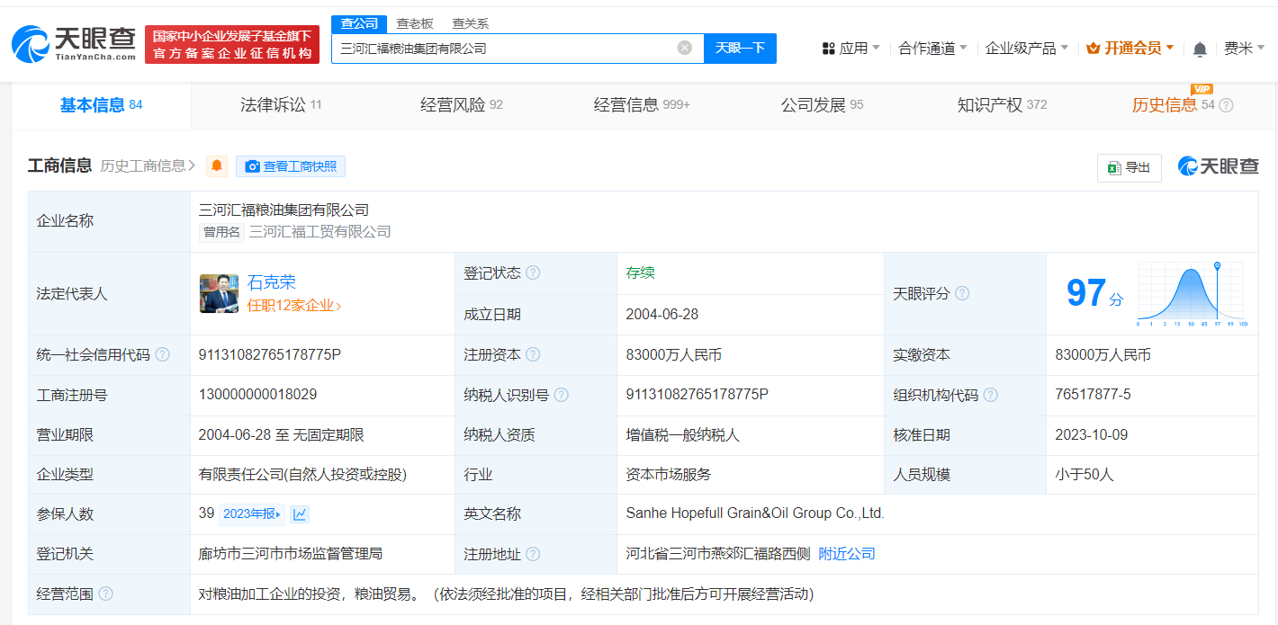Click the question mark beside 经营范围

(106, 594)
